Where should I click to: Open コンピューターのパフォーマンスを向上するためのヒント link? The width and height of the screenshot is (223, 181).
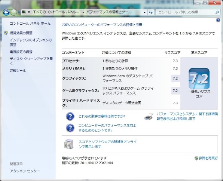(x=107, y=128)
